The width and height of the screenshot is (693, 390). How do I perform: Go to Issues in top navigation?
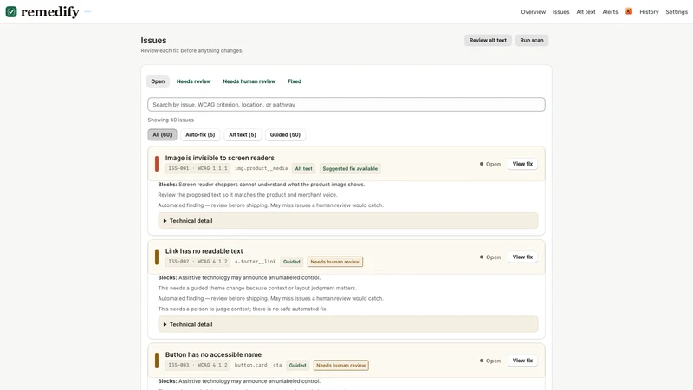pyautogui.click(x=560, y=12)
